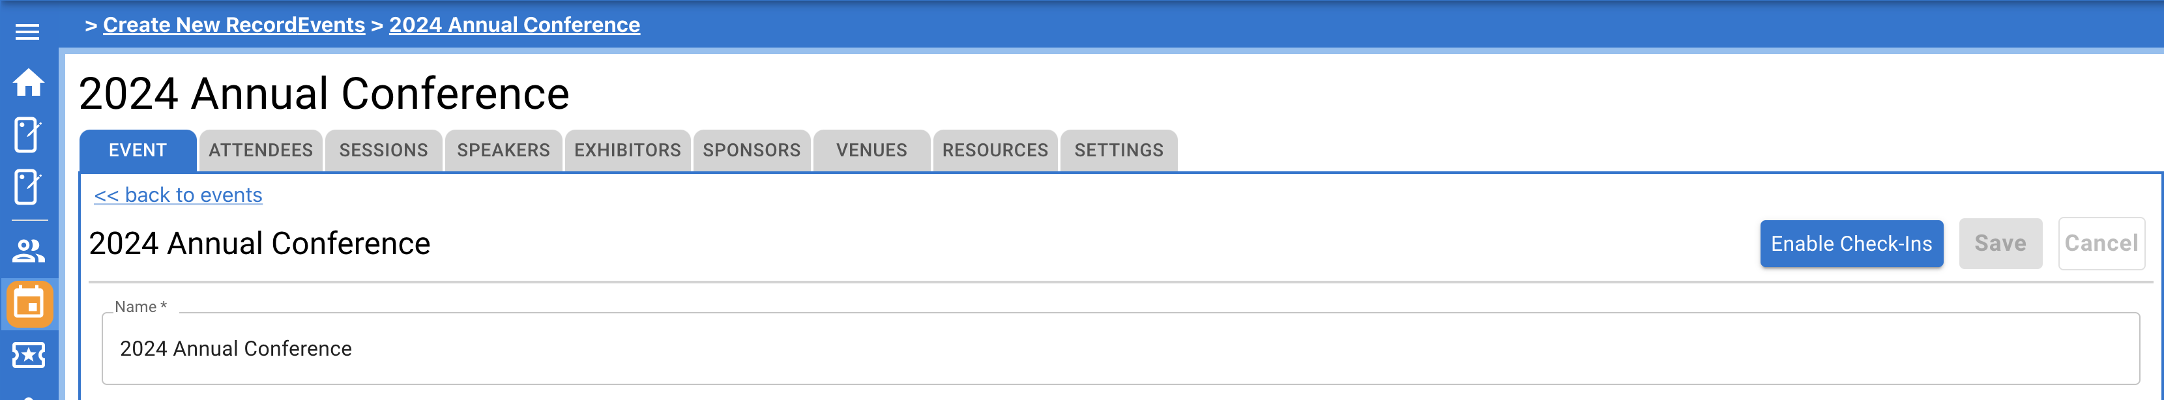This screenshot has height=400, width=2164.
Task: Go to the VENUES tab
Action: coord(870,150)
